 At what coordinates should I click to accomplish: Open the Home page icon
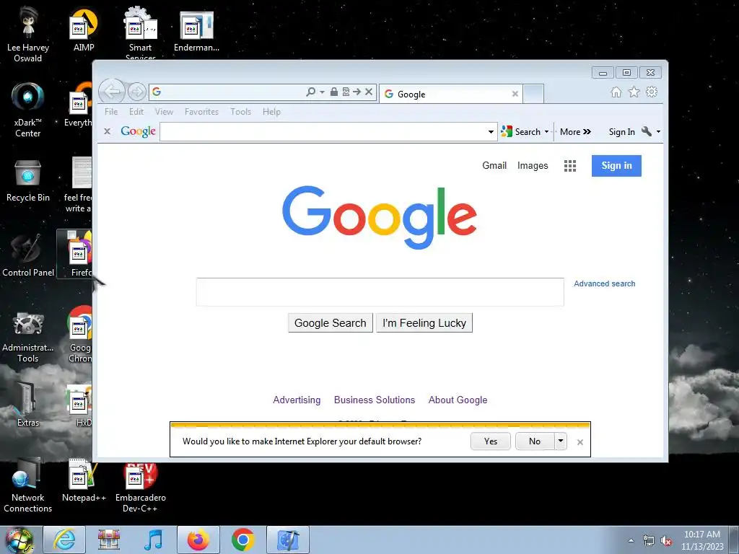click(x=616, y=92)
